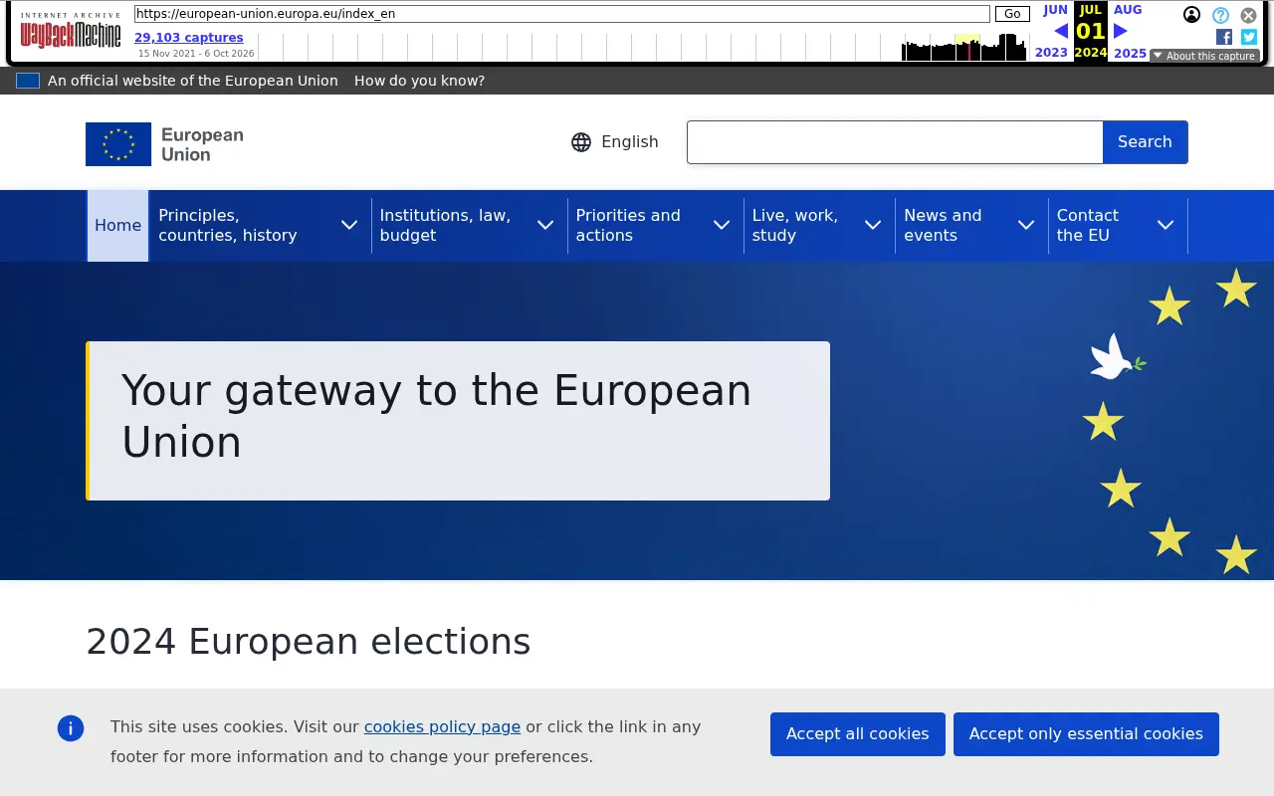Open Contact the EU menu item
Viewport: 1274px width, 796px height.
[1088, 225]
